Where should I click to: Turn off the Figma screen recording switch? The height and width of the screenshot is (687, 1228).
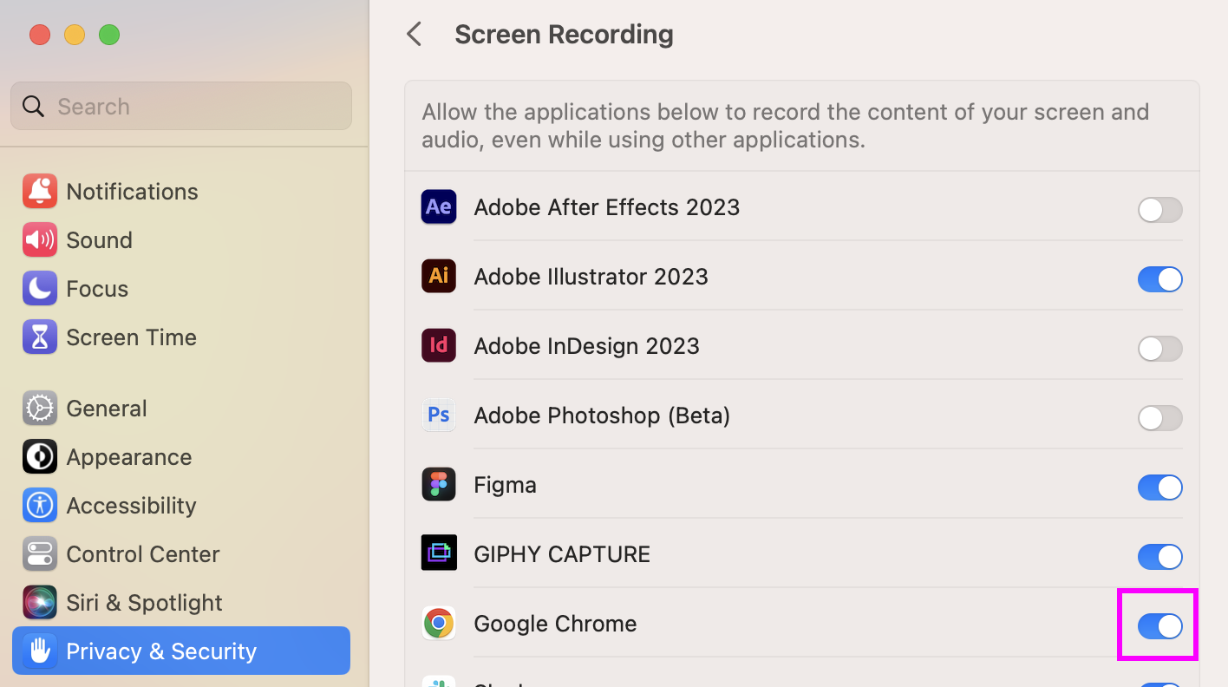pyautogui.click(x=1159, y=487)
